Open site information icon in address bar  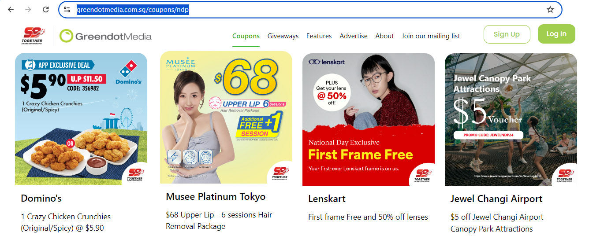67,9
